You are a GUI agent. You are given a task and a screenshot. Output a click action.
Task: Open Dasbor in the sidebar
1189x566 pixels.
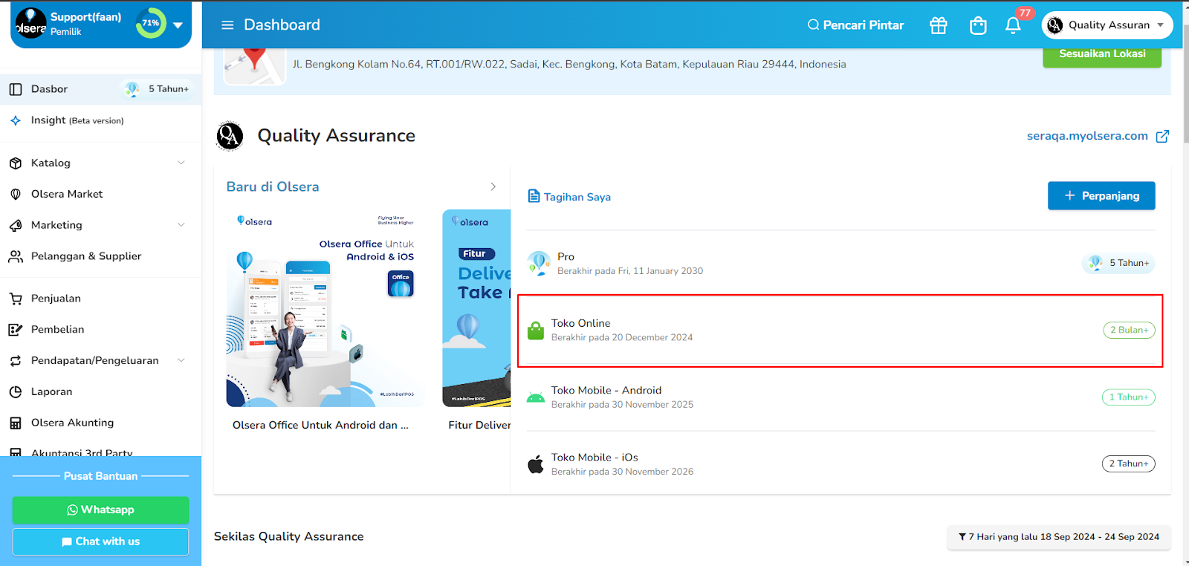pyautogui.click(x=100, y=89)
